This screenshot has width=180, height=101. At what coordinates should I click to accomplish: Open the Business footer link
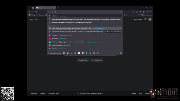(42, 94)
